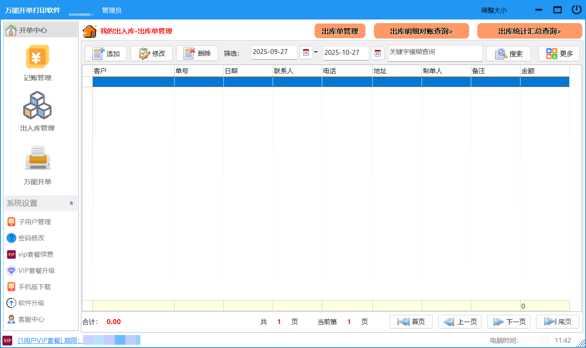Open 子用户管理 menu entry
The height and width of the screenshot is (348, 586).
click(x=35, y=222)
